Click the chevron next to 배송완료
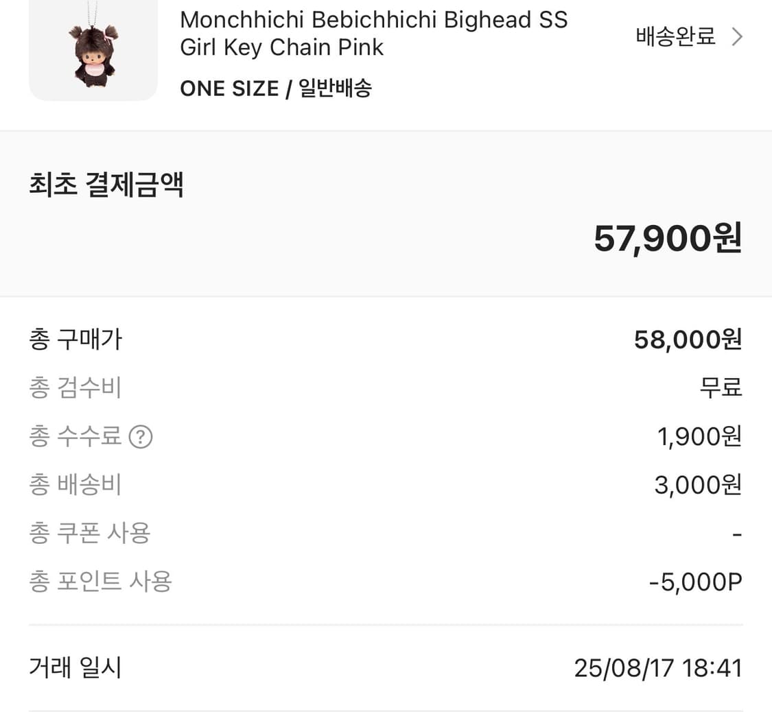772x712 pixels. (738, 36)
